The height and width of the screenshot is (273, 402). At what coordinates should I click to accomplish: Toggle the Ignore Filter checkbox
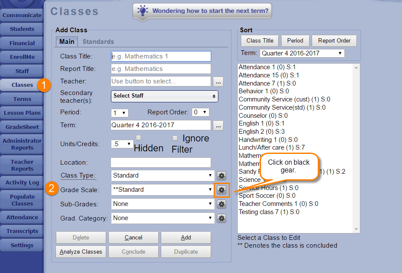pyautogui.click(x=175, y=138)
